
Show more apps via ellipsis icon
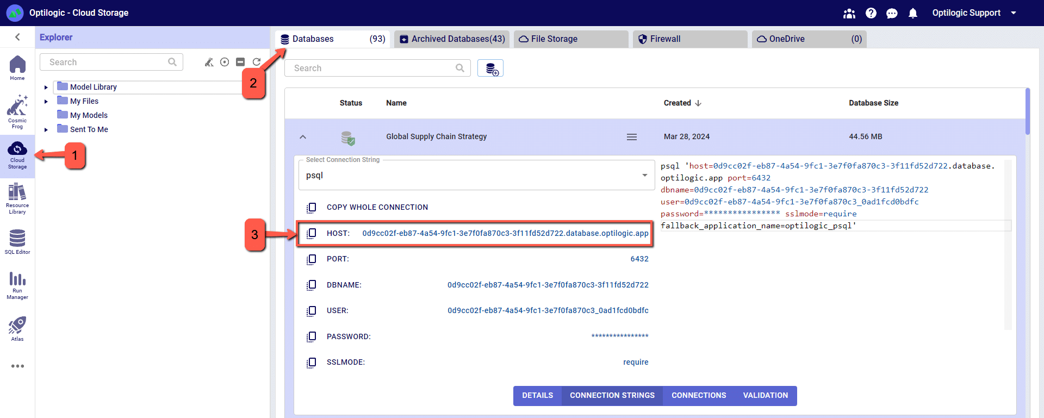coord(17,366)
